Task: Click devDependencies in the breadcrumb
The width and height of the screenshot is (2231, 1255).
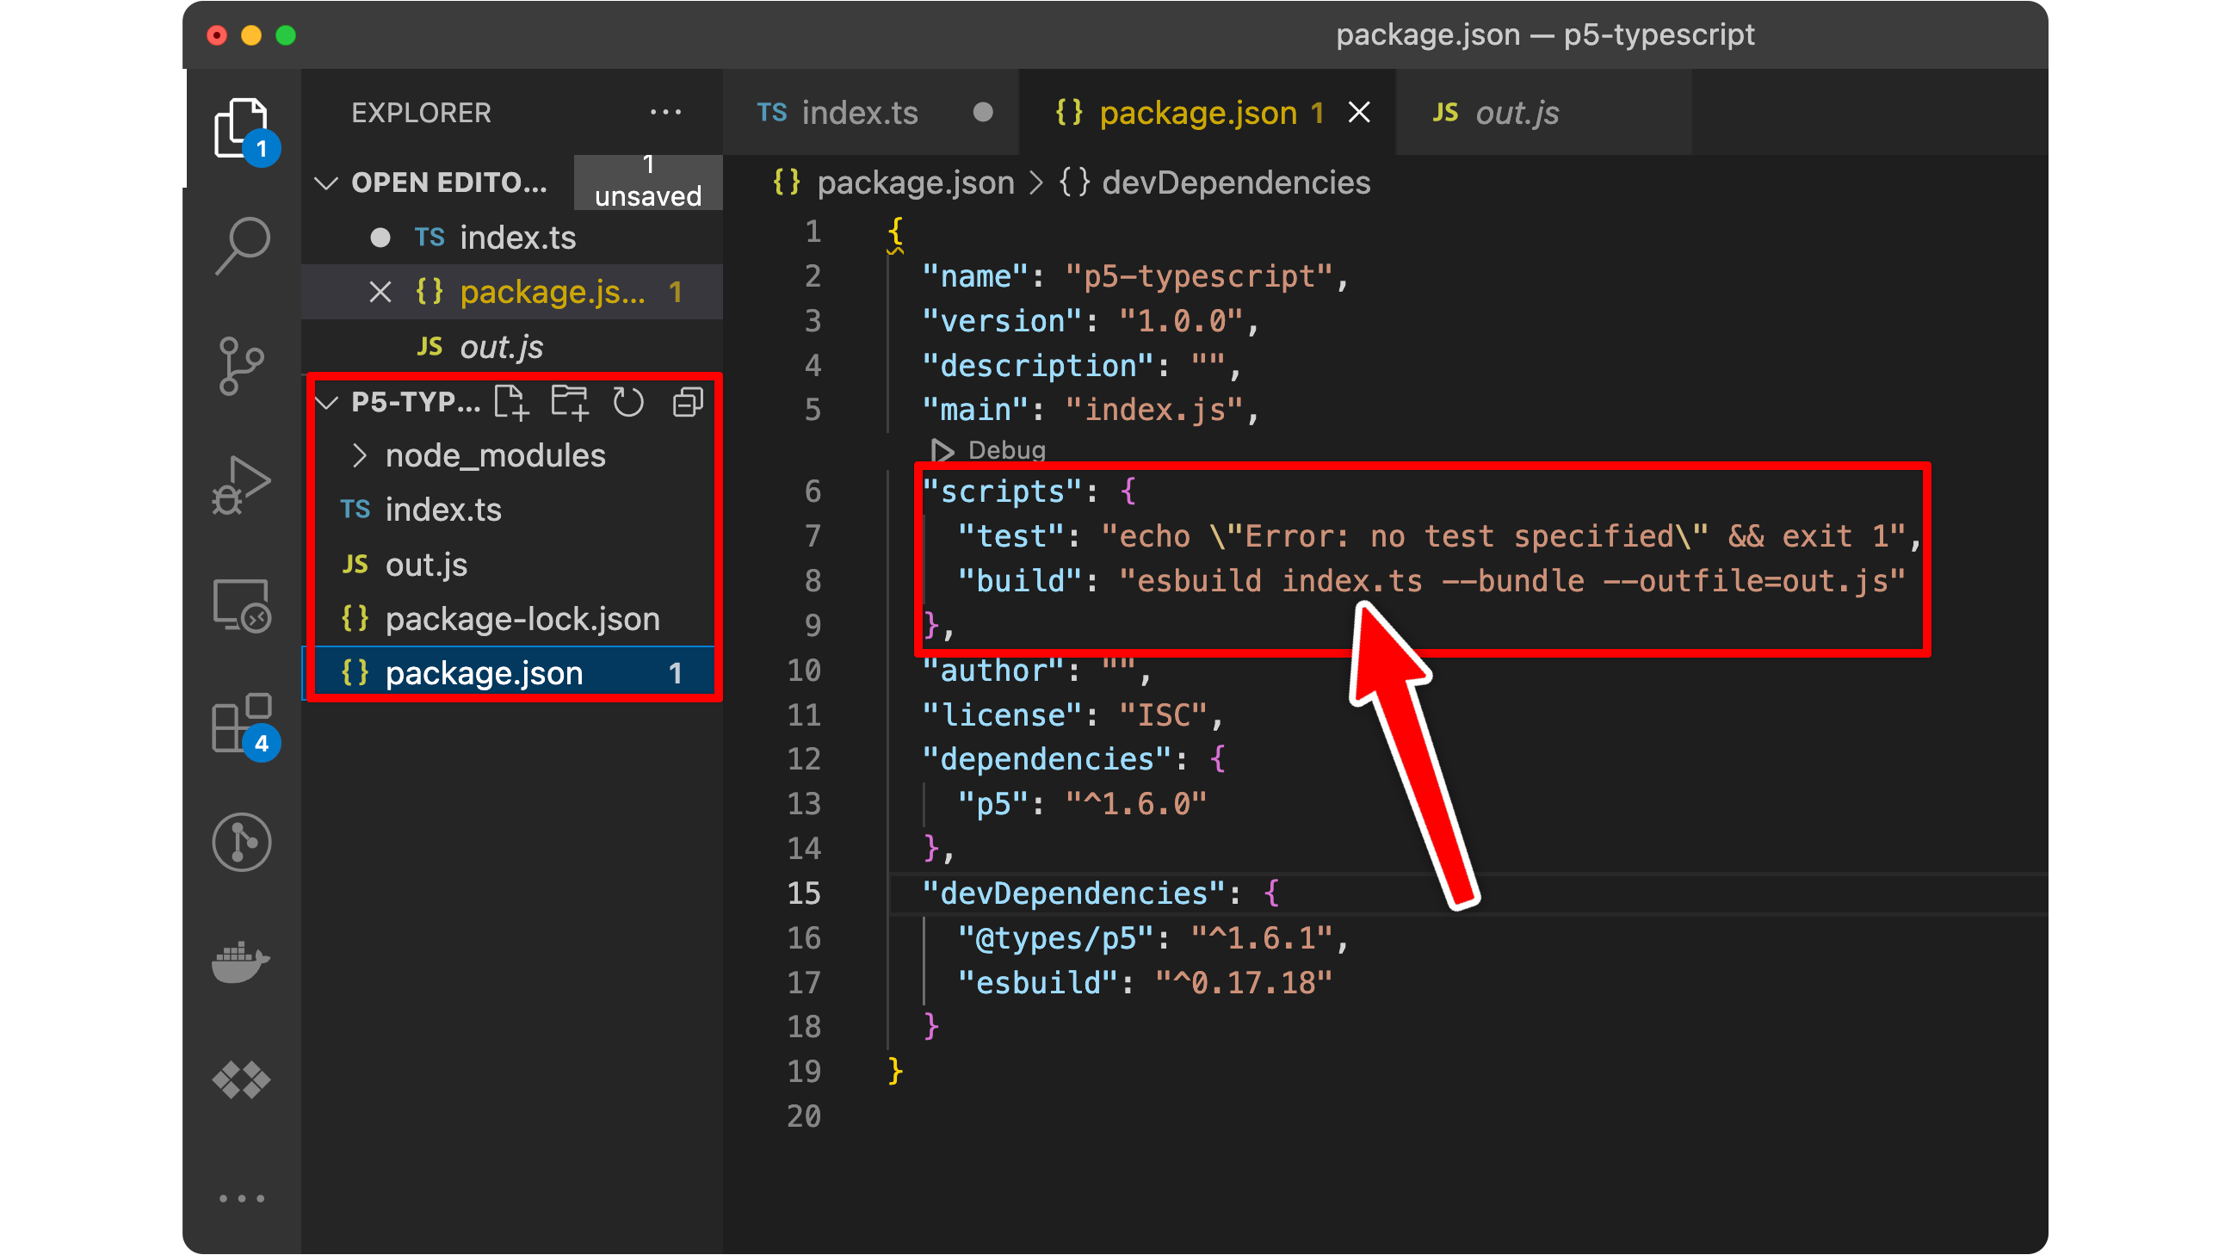Action: click(1236, 182)
